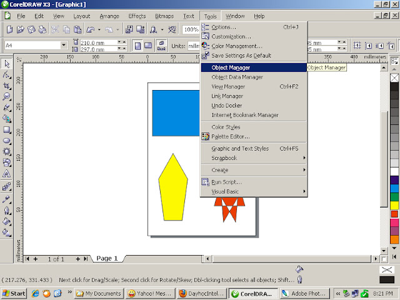Open the Undo history dropdown arrow
Screen dimensions: 400x300
click(x=99, y=30)
